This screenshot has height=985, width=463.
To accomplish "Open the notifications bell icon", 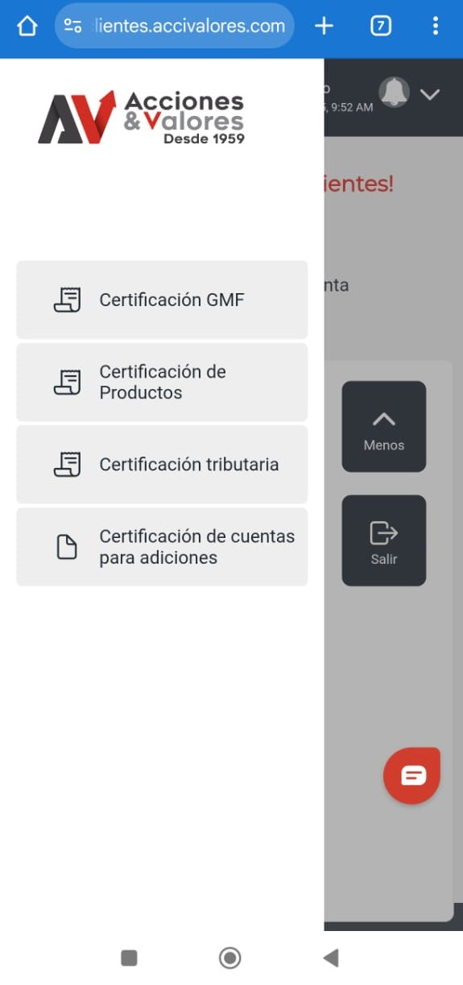I will (x=395, y=93).
